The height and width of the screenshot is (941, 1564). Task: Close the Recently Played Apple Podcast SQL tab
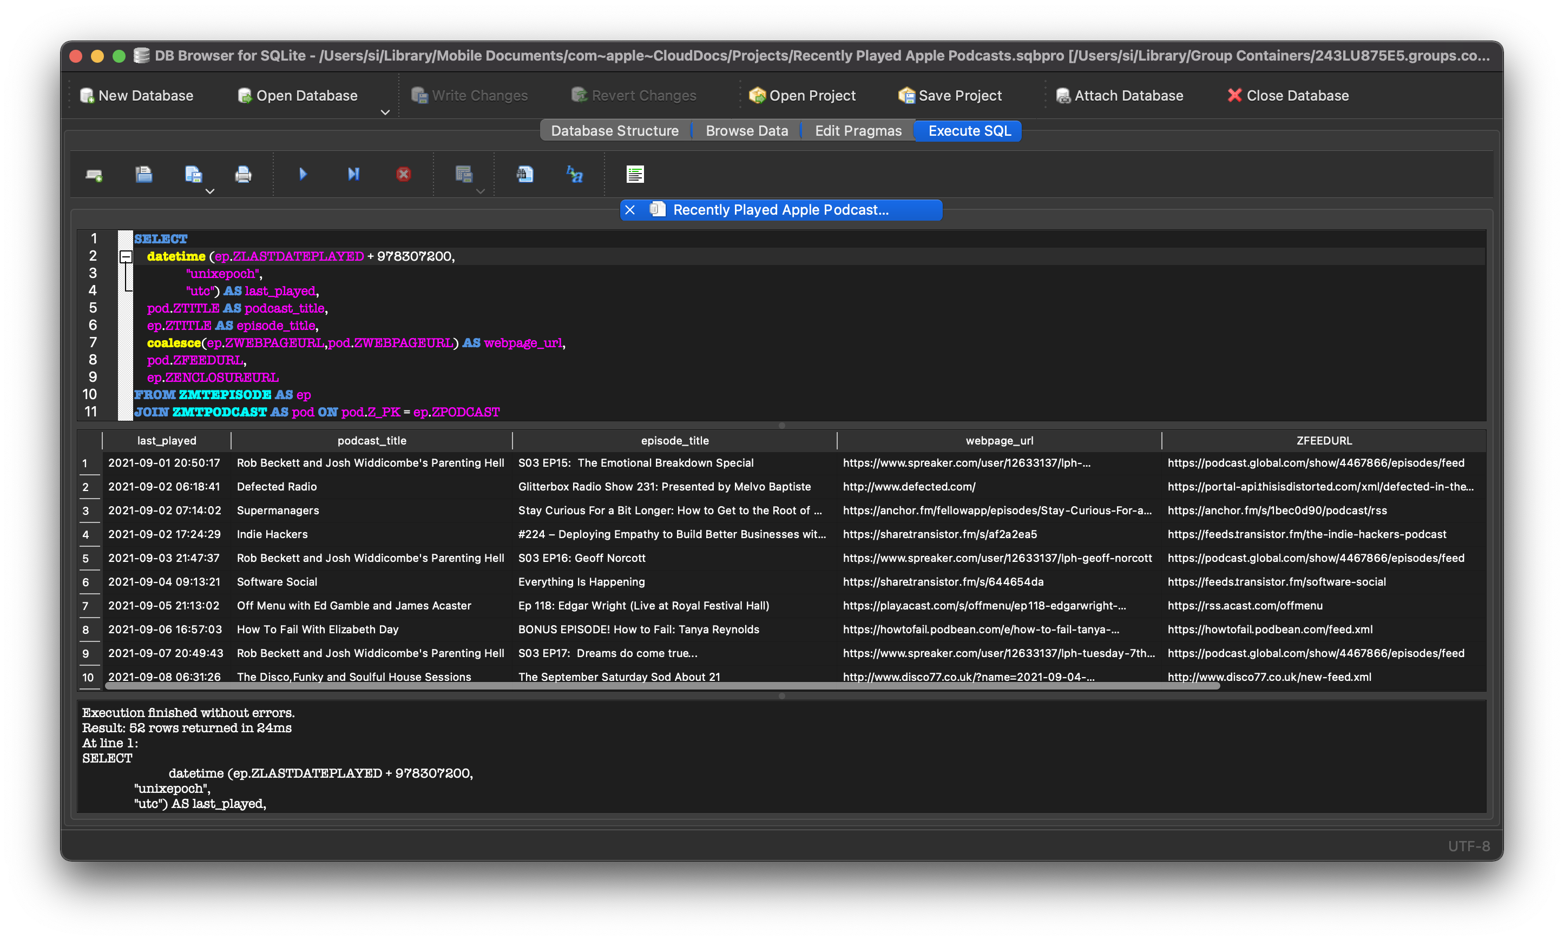click(630, 210)
